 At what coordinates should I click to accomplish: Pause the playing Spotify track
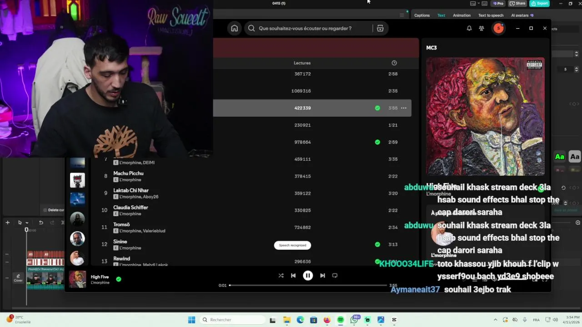click(x=308, y=275)
